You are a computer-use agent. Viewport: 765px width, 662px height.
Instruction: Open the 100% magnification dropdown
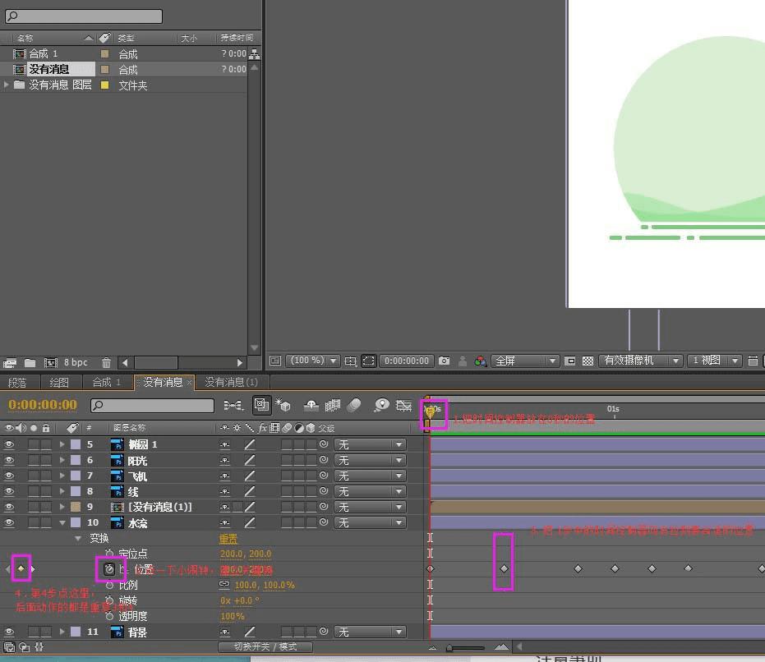313,361
